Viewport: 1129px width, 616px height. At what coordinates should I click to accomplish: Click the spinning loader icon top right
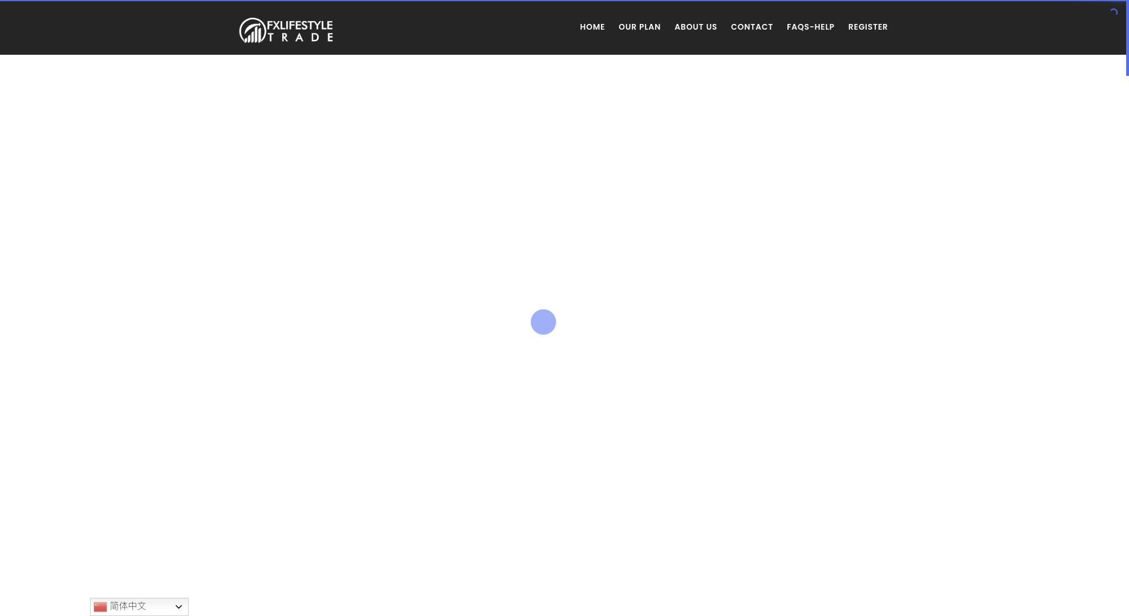coord(1113,12)
